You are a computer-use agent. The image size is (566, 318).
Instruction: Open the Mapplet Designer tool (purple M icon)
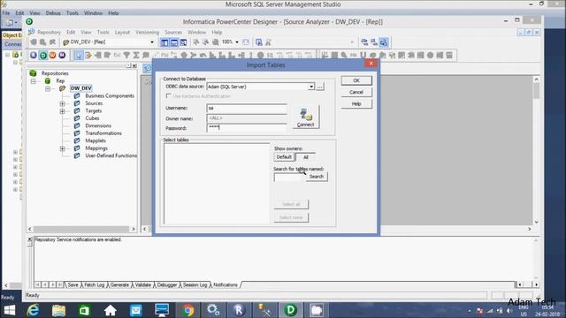pos(62,55)
